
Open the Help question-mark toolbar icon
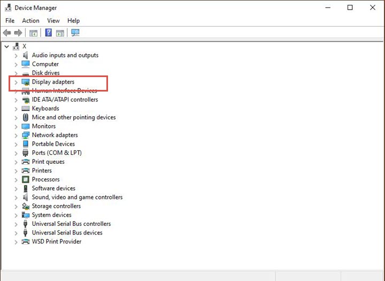pyautogui.click(x=49, y=33)
